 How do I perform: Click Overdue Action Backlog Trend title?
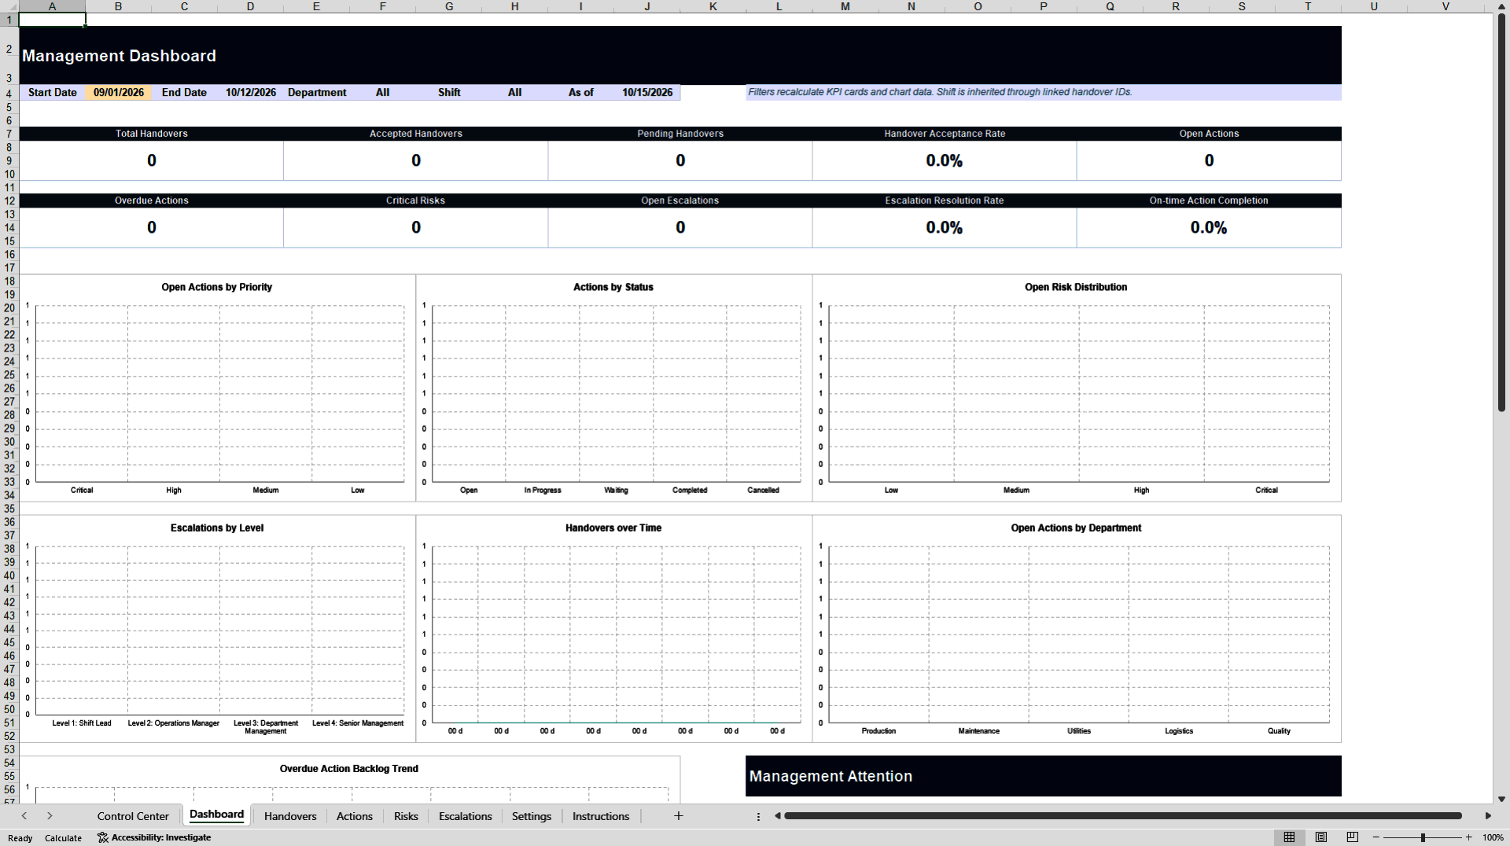click(349, 769)
